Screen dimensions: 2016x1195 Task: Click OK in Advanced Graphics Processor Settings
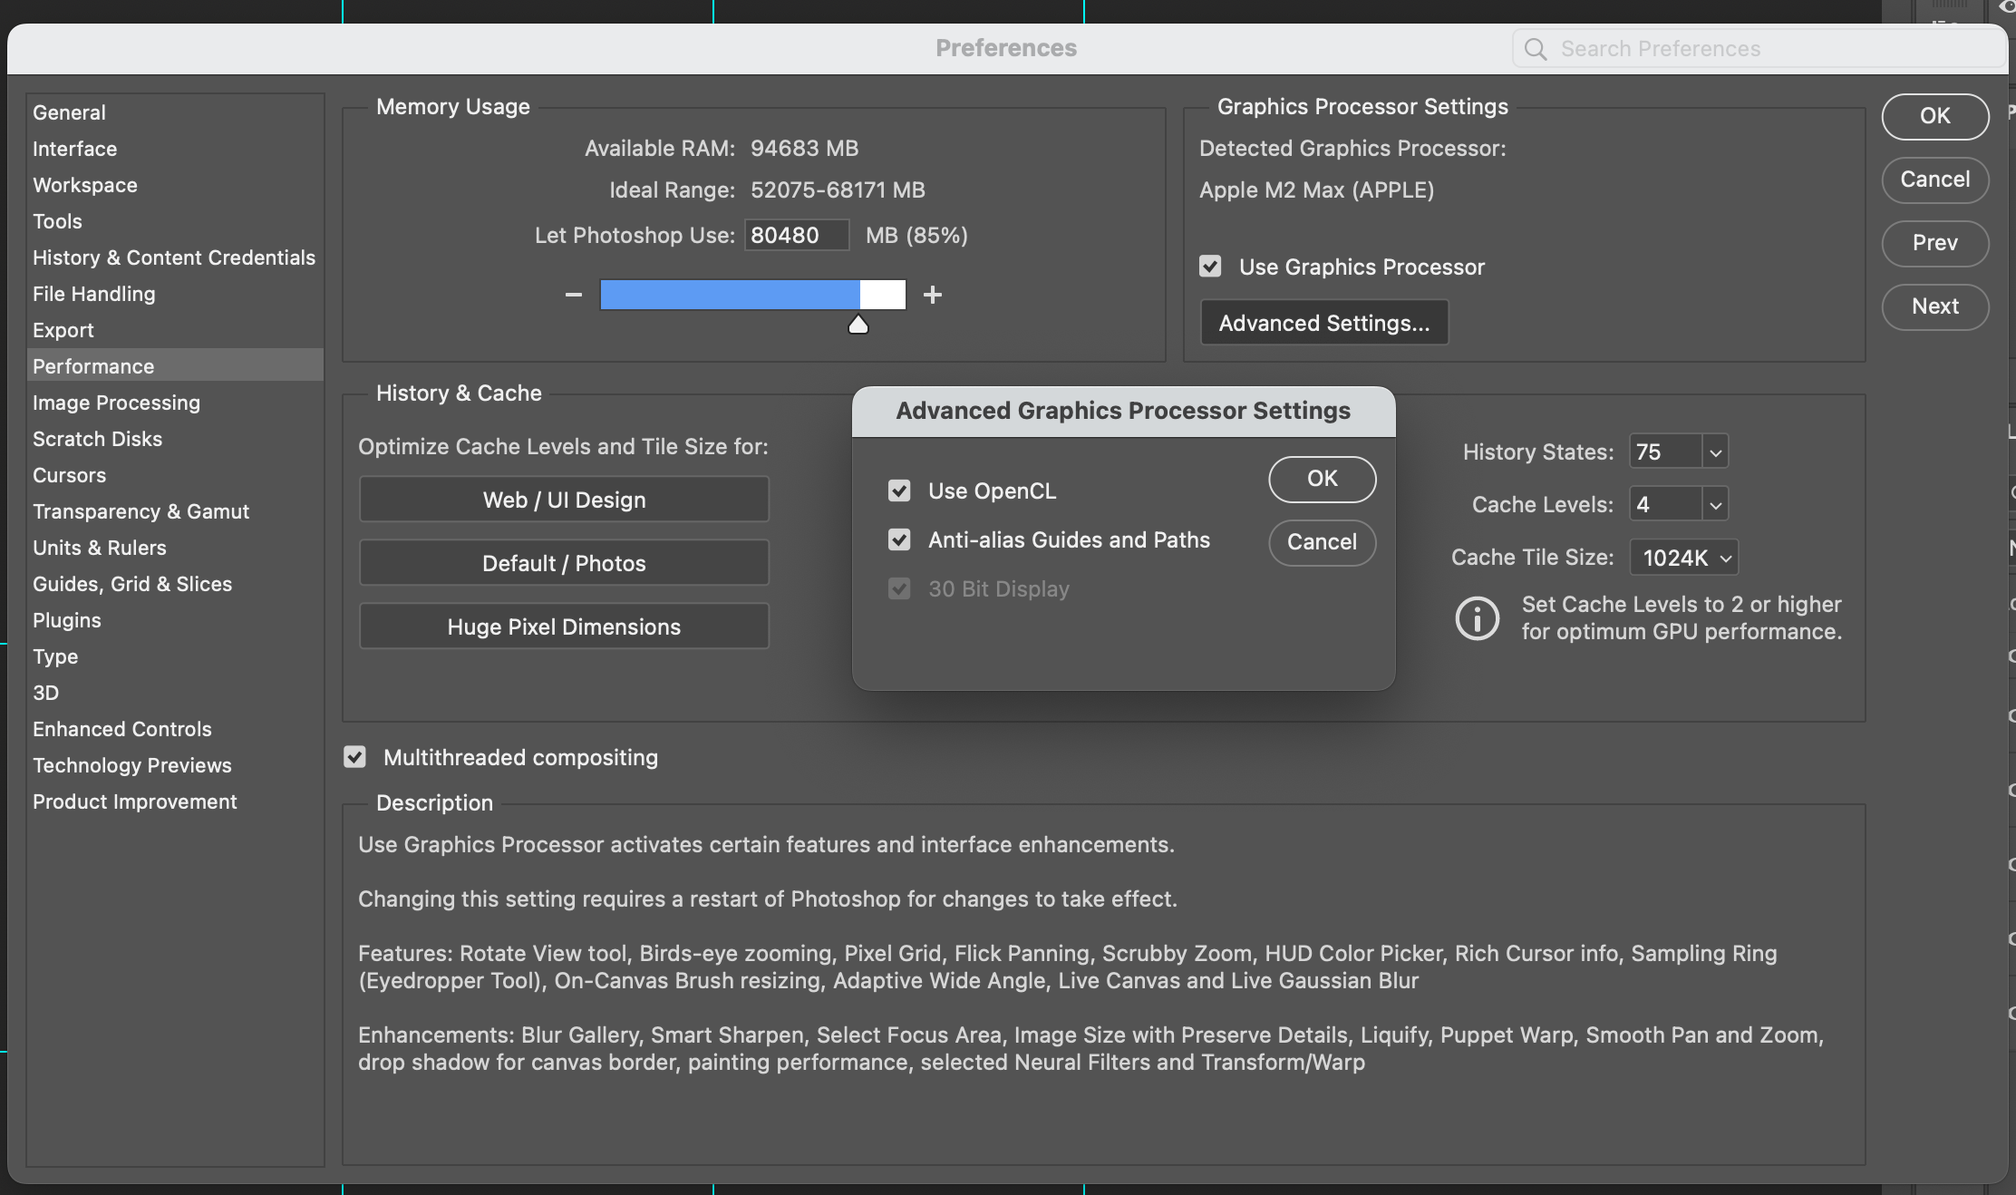[x=1322, y=480]
